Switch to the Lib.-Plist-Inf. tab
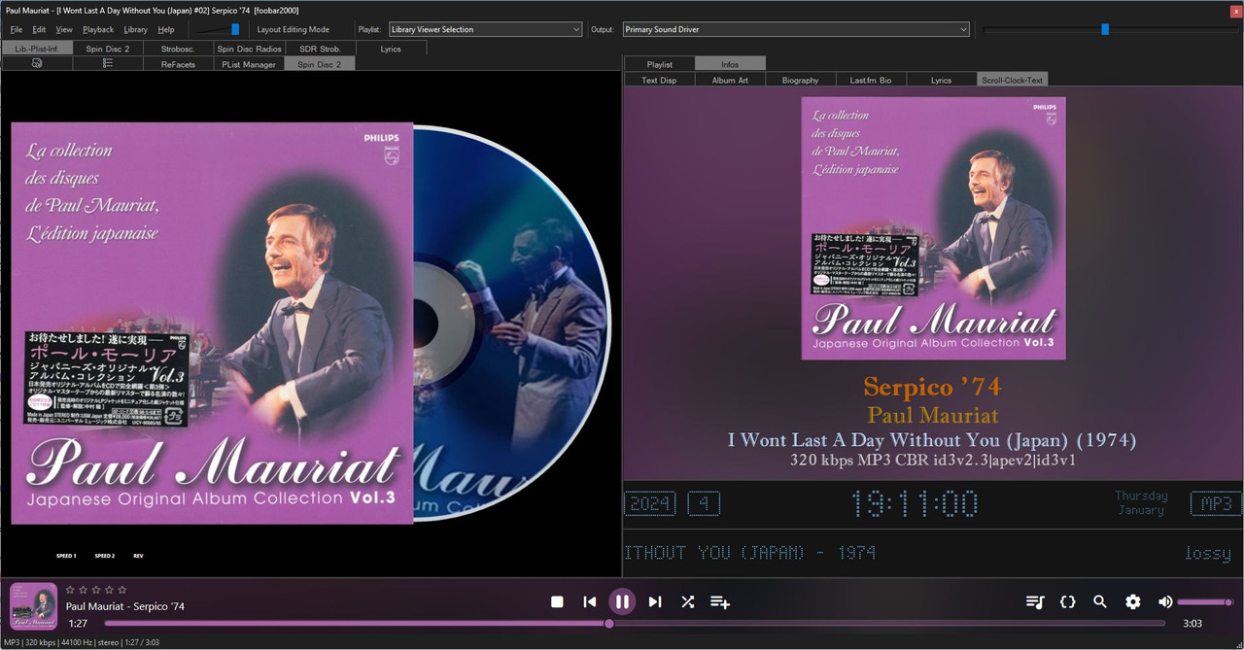The image size is (1244, 650). point(36,48)
